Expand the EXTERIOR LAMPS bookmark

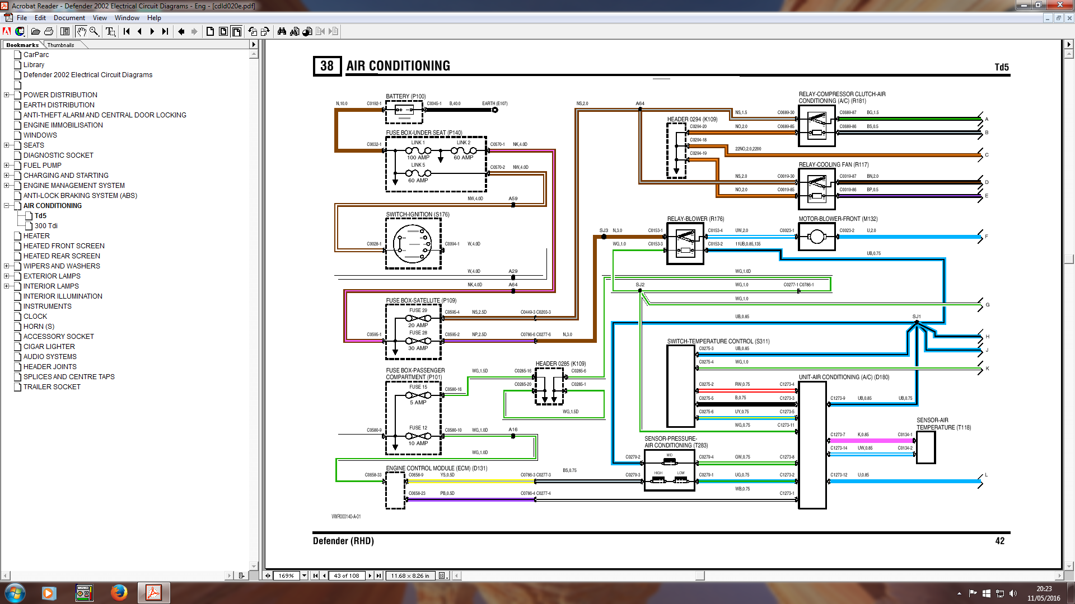tap(7, 276)
